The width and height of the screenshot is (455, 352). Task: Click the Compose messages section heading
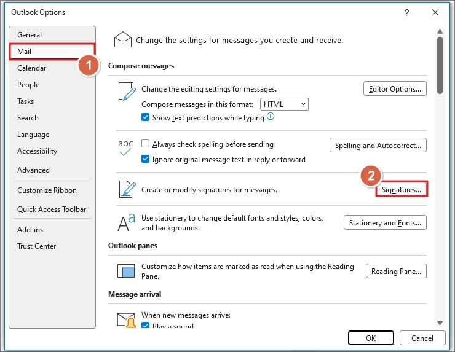[141, 66]
